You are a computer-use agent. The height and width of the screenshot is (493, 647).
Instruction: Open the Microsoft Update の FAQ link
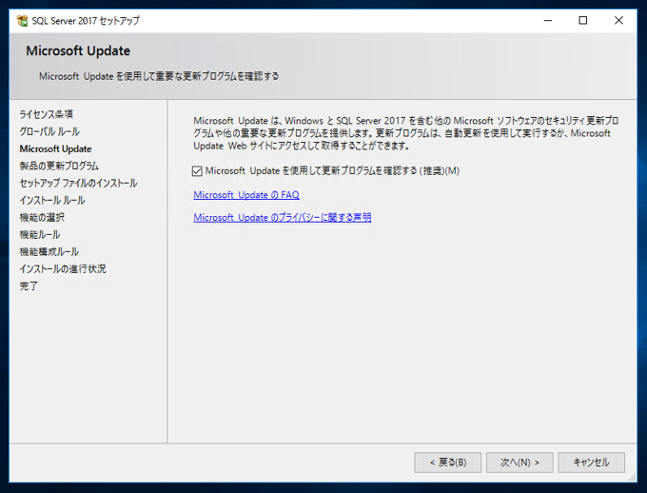tap(246, 195)
